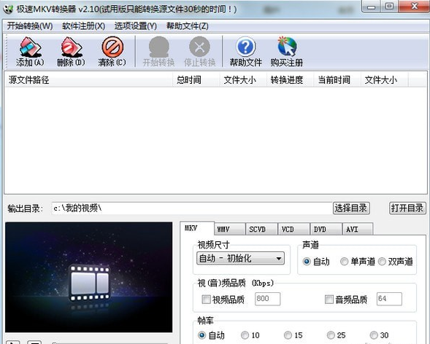Click the Start conversion (开始转换) toolbar icon
The width and height of the screenshot is (430, 344).
158,52
